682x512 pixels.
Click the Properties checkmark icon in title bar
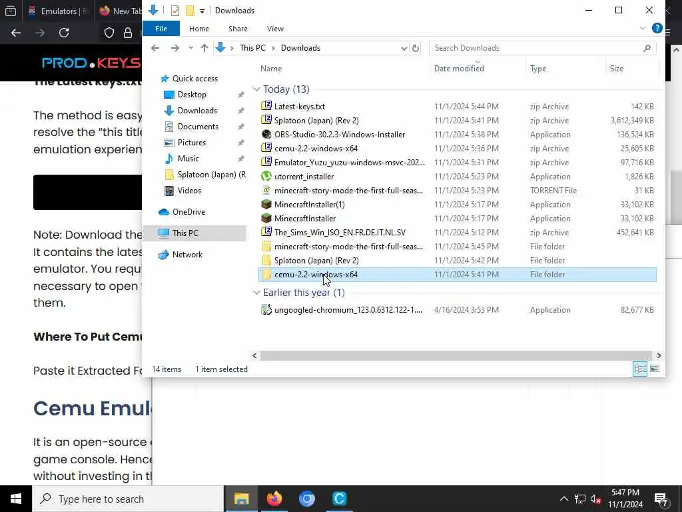(x=175, y=11)
